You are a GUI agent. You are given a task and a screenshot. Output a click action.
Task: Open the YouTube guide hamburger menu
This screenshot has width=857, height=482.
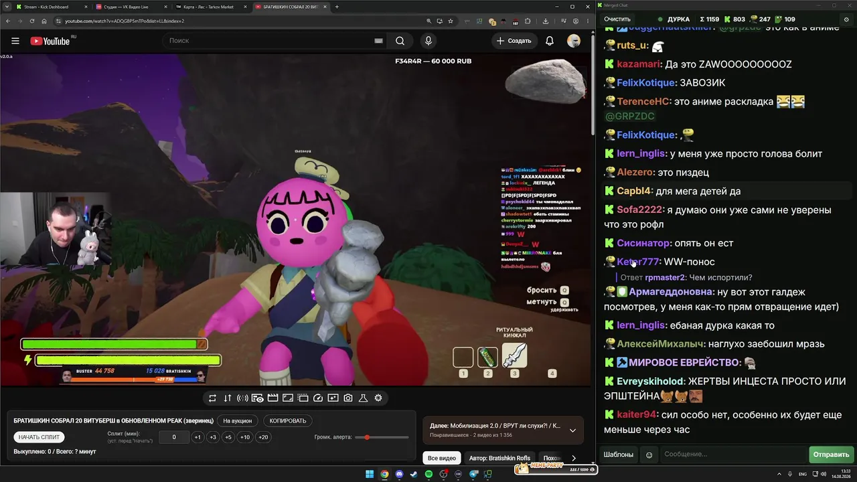tap(15, 41)
